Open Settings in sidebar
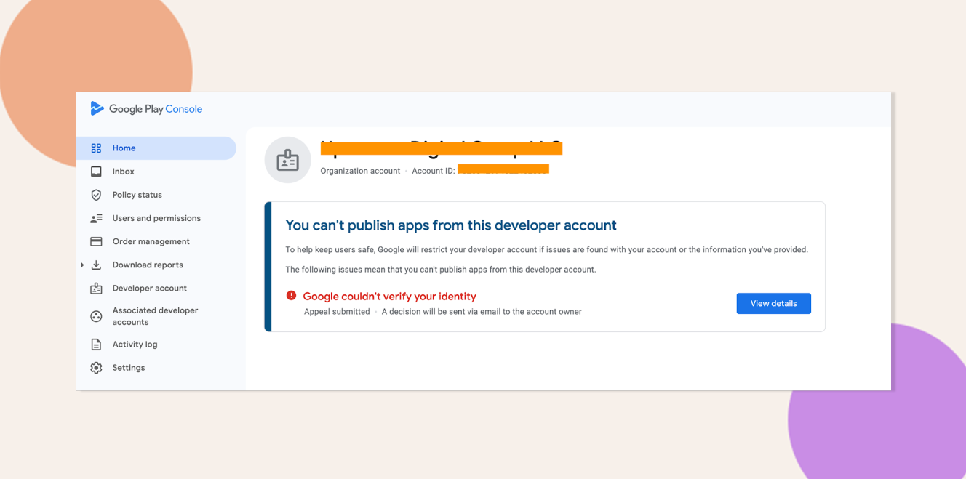This screenshot has height=479, width=966. click(156, 368)
